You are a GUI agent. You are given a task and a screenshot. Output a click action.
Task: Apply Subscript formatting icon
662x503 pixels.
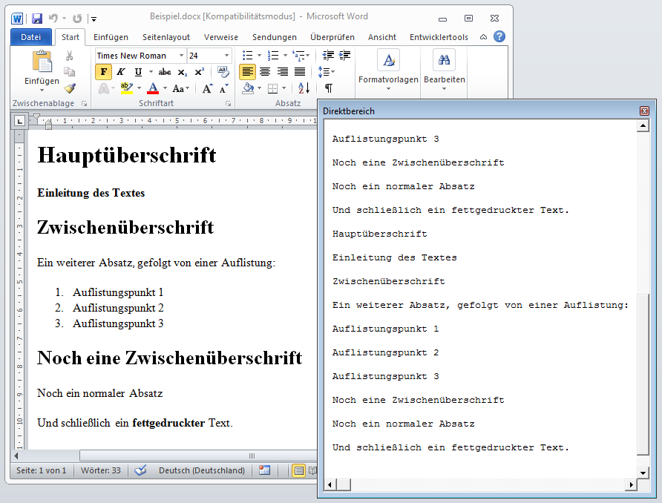coord(182,72)
